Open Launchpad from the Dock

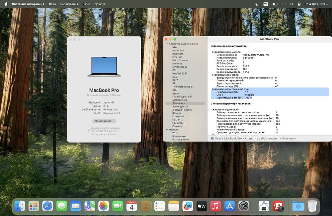34,206
